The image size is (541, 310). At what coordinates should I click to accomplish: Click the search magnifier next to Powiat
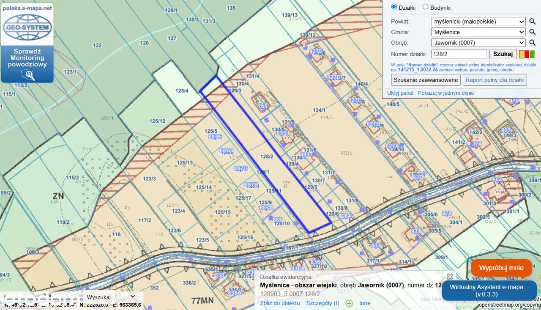coord(533,22)
